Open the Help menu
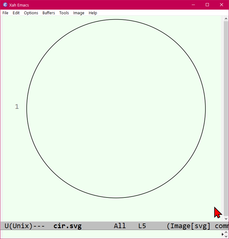This screenshot has height=239, width=229. click(x=93, y=13)
